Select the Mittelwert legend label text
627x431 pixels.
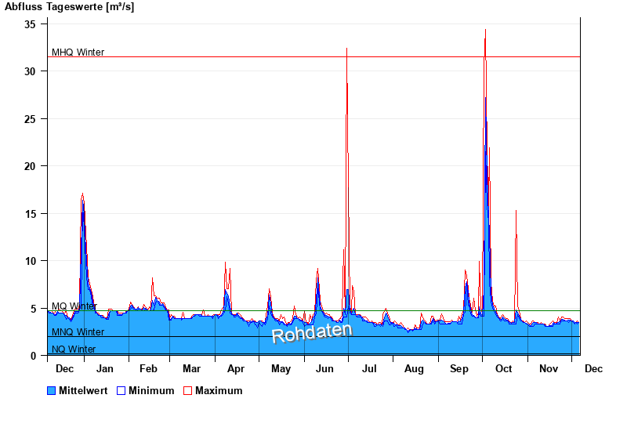pyautogui.click(x=83, y=390)
